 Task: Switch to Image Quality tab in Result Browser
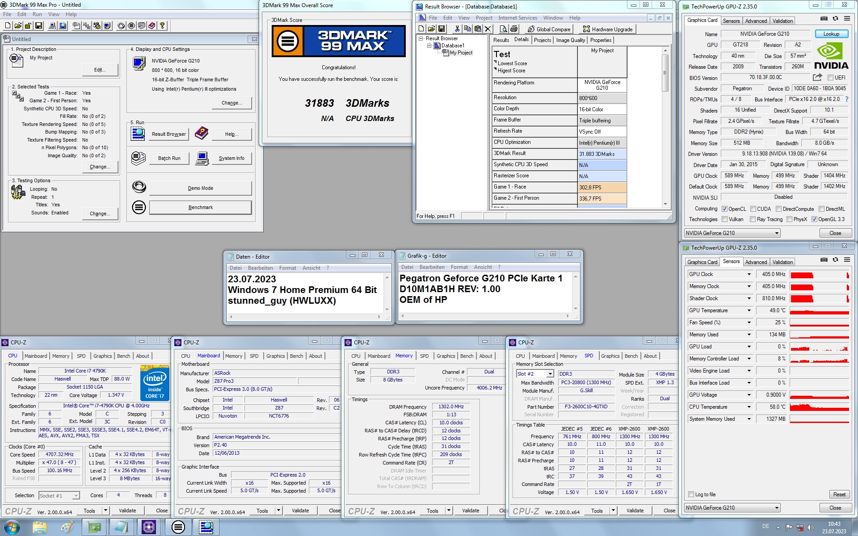[570, 40]
